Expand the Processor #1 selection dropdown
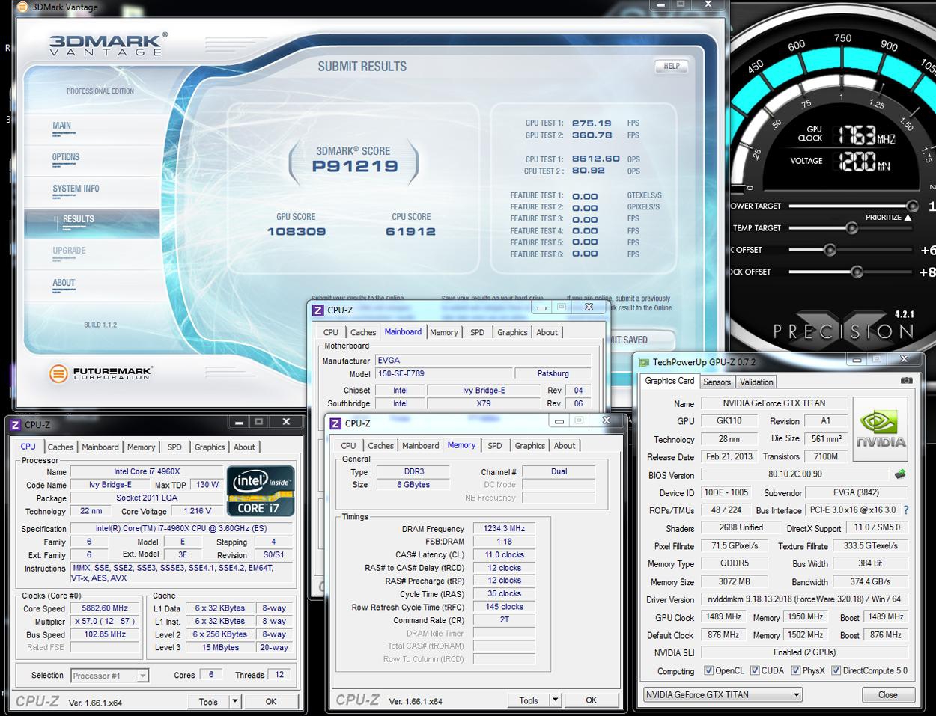Viewport: 936px width, 716px height. pos(142,676)
